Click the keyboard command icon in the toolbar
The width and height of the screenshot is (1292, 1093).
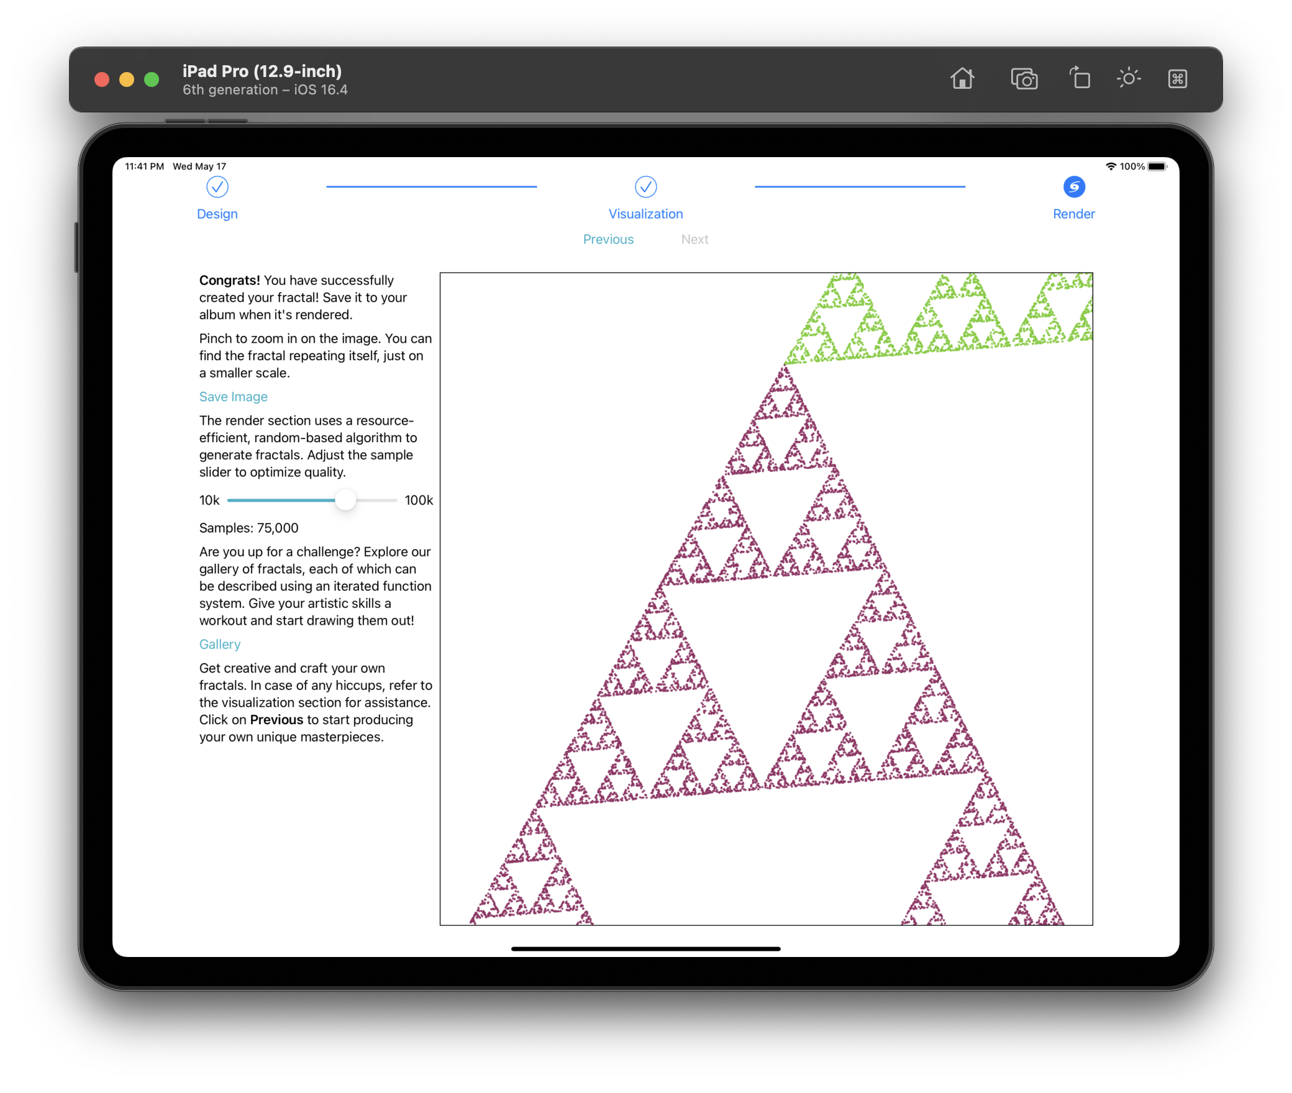click(x=1177, y=79)
